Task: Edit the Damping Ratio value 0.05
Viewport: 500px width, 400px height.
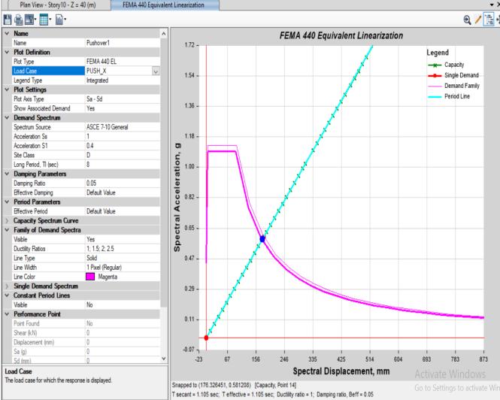Action: tap(123, 183)
